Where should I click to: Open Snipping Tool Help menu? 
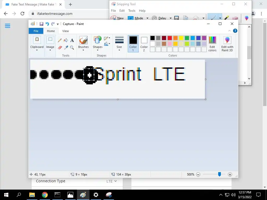[142, 10]
